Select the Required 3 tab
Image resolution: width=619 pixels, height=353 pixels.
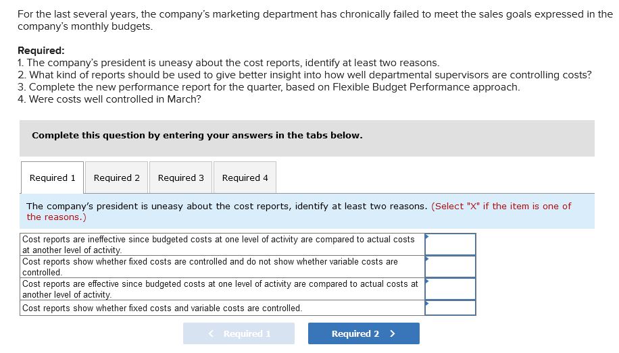click(x=180, y=178)
